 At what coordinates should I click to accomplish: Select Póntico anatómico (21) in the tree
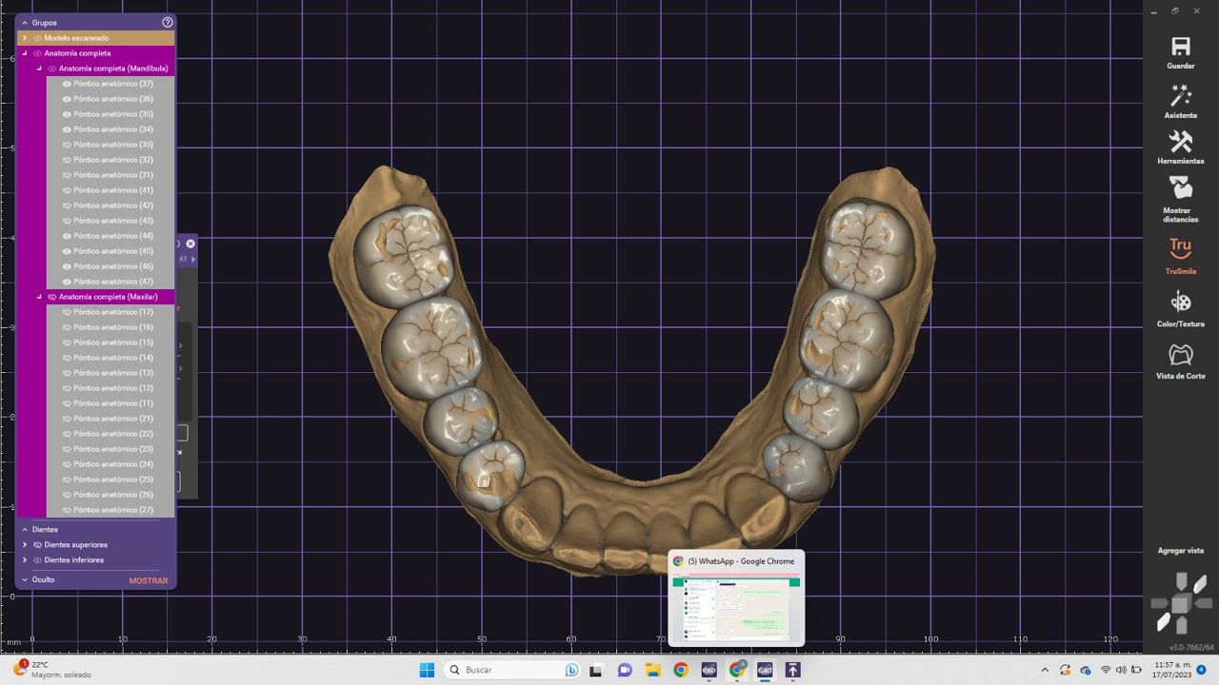click(x=112, y=419)
